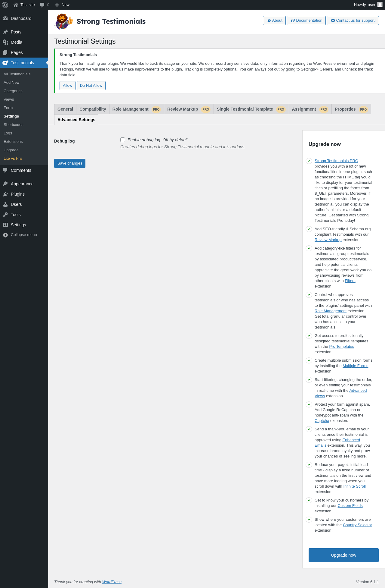Open the Role Management PRO tab
The height and width of the screenshot is (588, 385).
pyautogui.click(x=137, y=109)
